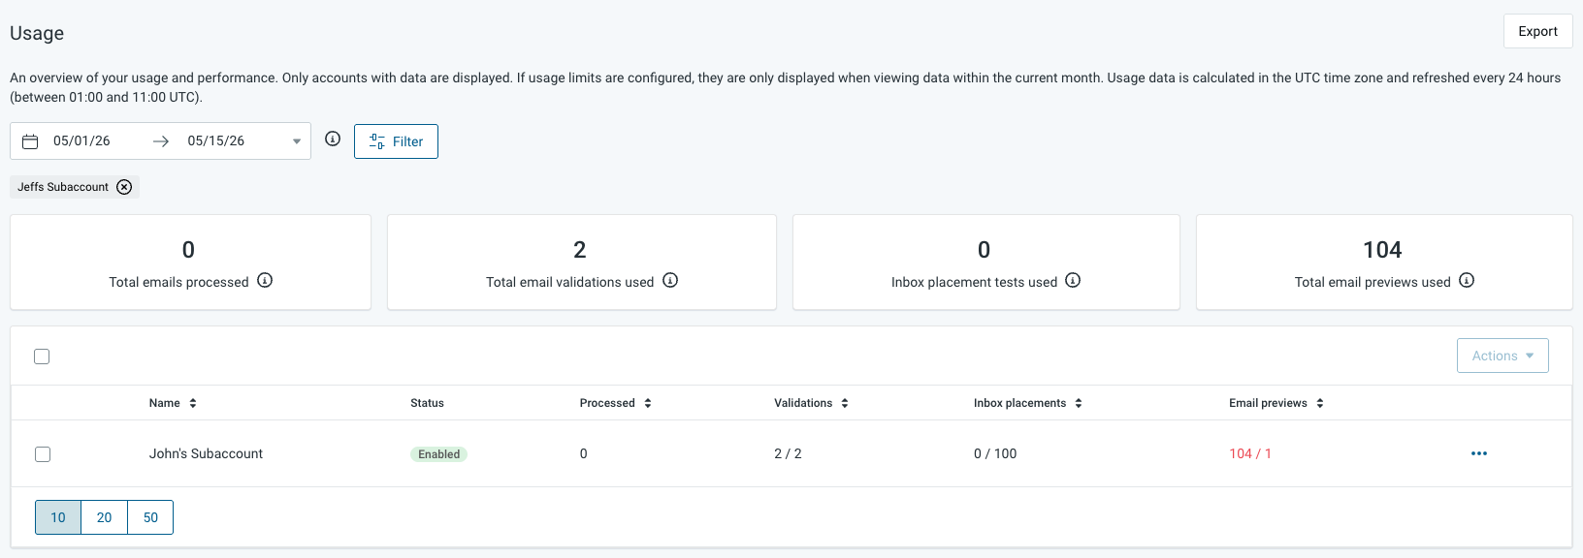This screenshot has height=558, width=1583.
Task: Show info for Total email previews used
Action: (1467, 281)
